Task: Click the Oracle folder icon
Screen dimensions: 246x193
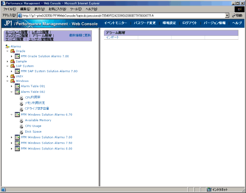Action: coord(13,51)
